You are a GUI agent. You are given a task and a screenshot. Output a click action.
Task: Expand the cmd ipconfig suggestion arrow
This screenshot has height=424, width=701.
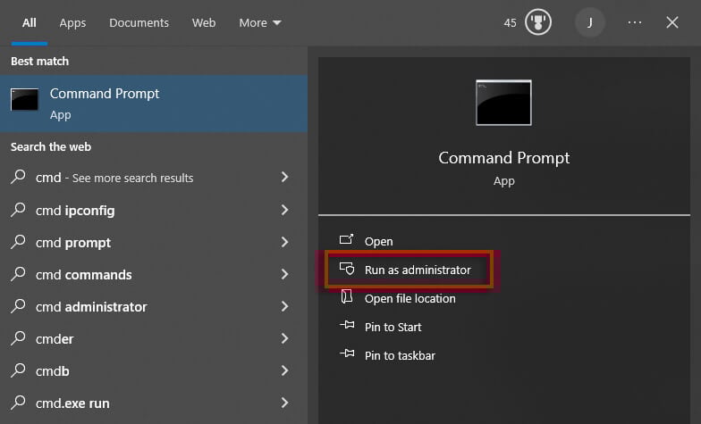tap(284, 211)
